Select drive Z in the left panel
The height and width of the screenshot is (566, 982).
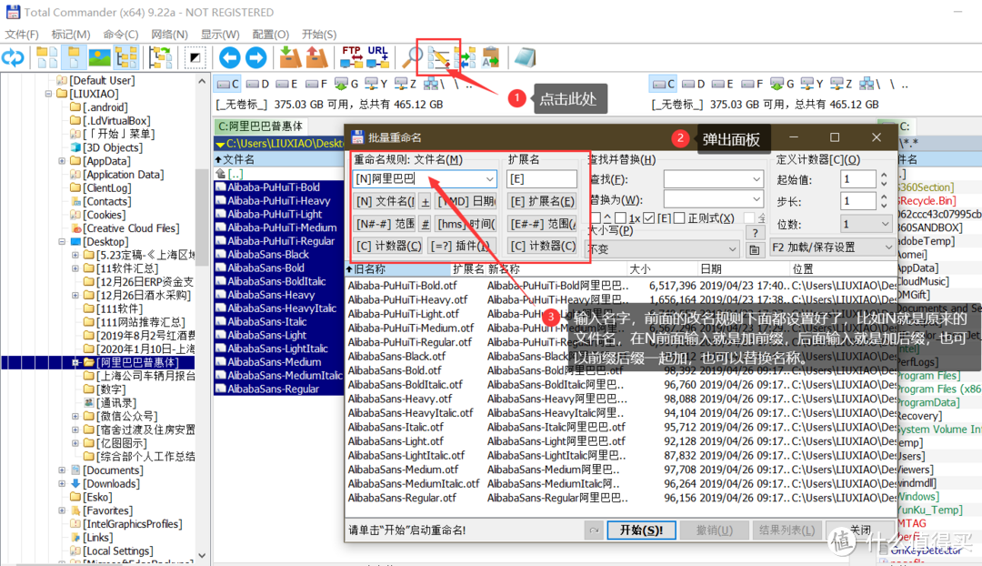(x=405, y=84)
